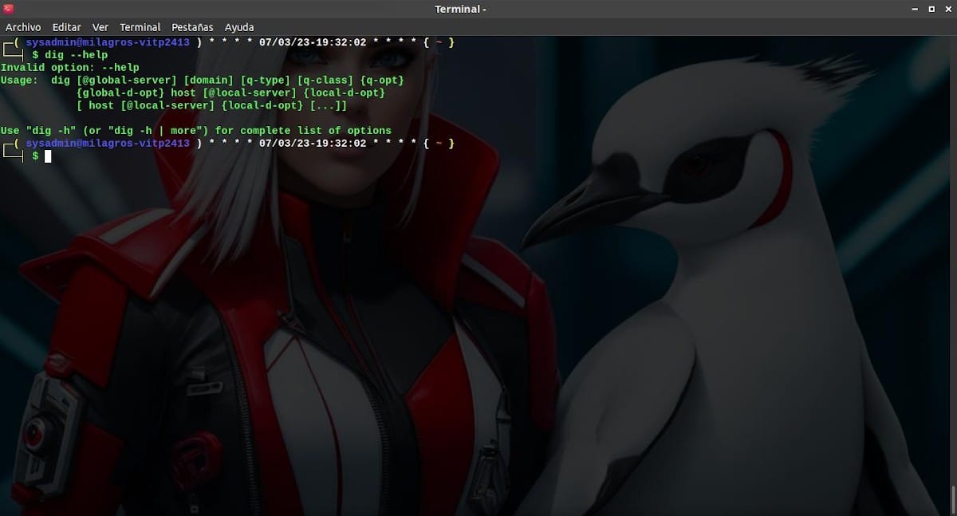Click the '[q-class]' usage text
The height and width of the screenshot is (516, 957).
325,81
